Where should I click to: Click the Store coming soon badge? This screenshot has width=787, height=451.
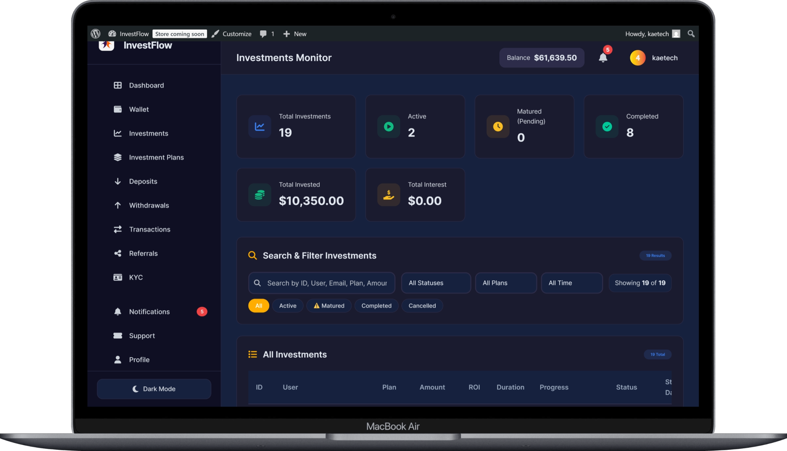click(x=180, y=34)
